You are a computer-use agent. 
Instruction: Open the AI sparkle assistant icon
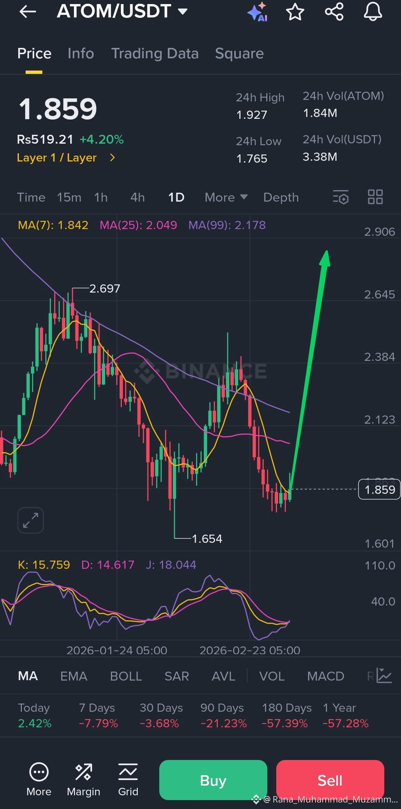point(258,12)
